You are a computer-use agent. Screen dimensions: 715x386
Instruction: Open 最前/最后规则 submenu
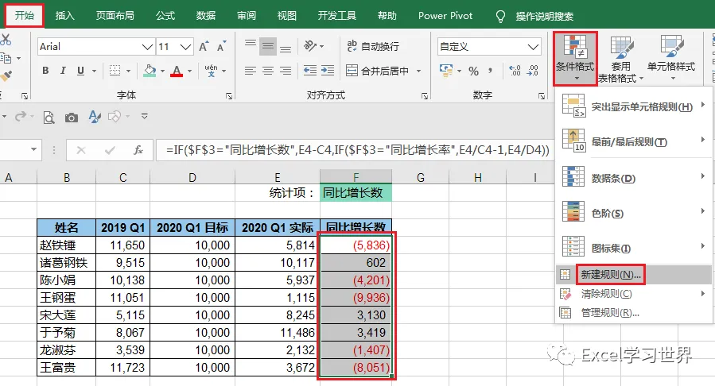click(x=634, y=141)
